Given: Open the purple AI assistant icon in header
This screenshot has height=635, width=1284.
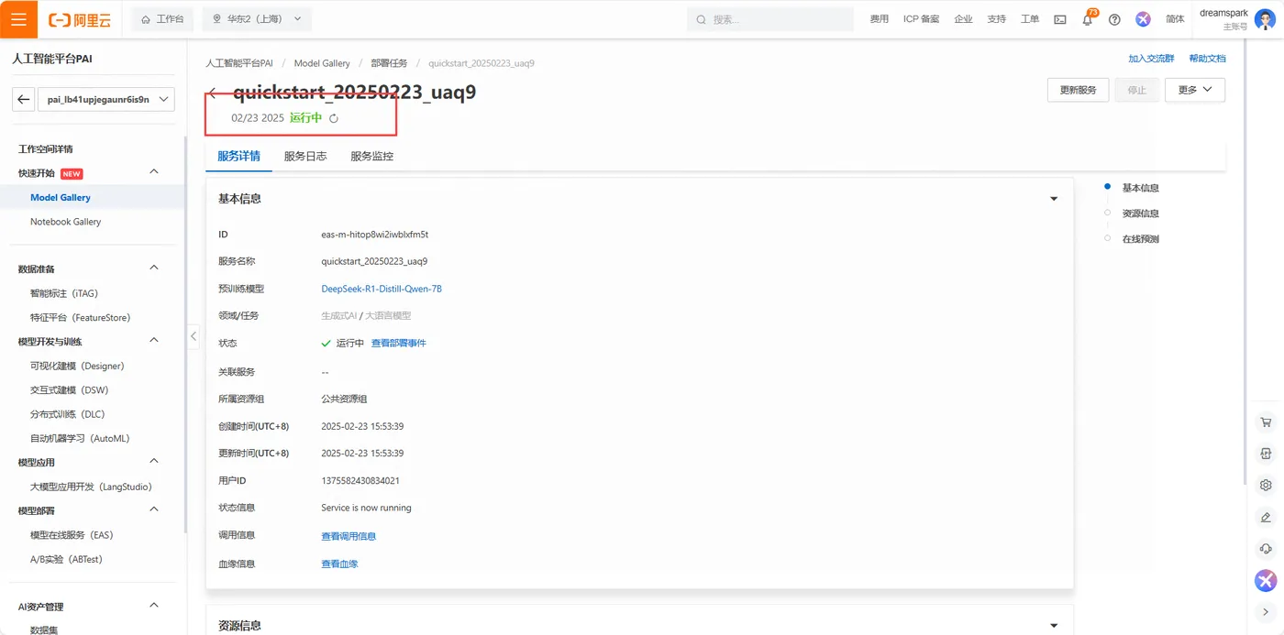Looking at the screenshot, I should click(1143, 19).
